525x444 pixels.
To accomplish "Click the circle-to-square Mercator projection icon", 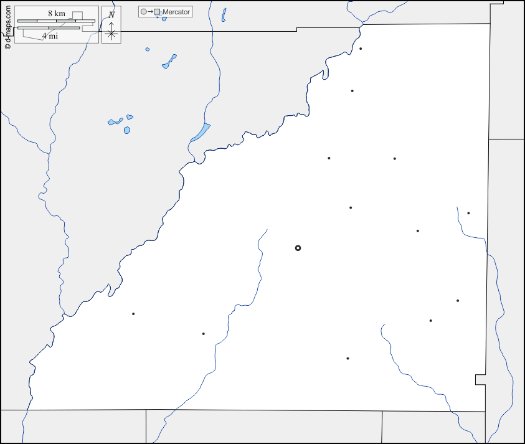I will click(149, 12).
